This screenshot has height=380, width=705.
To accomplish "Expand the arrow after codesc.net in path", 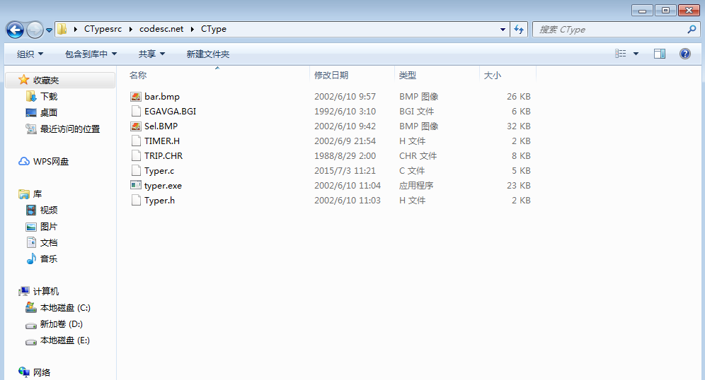I will (192, 29).
